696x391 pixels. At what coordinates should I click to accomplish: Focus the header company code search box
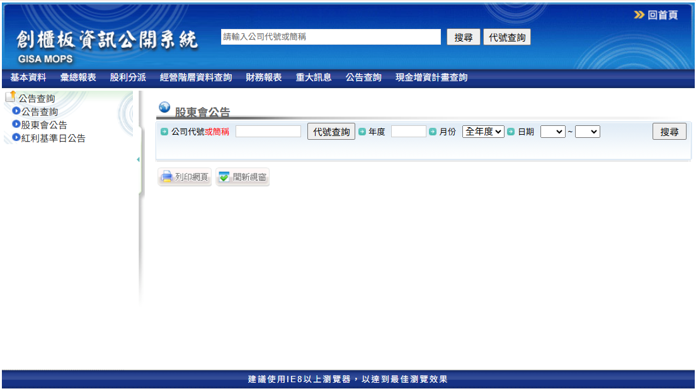click(331, 37)
